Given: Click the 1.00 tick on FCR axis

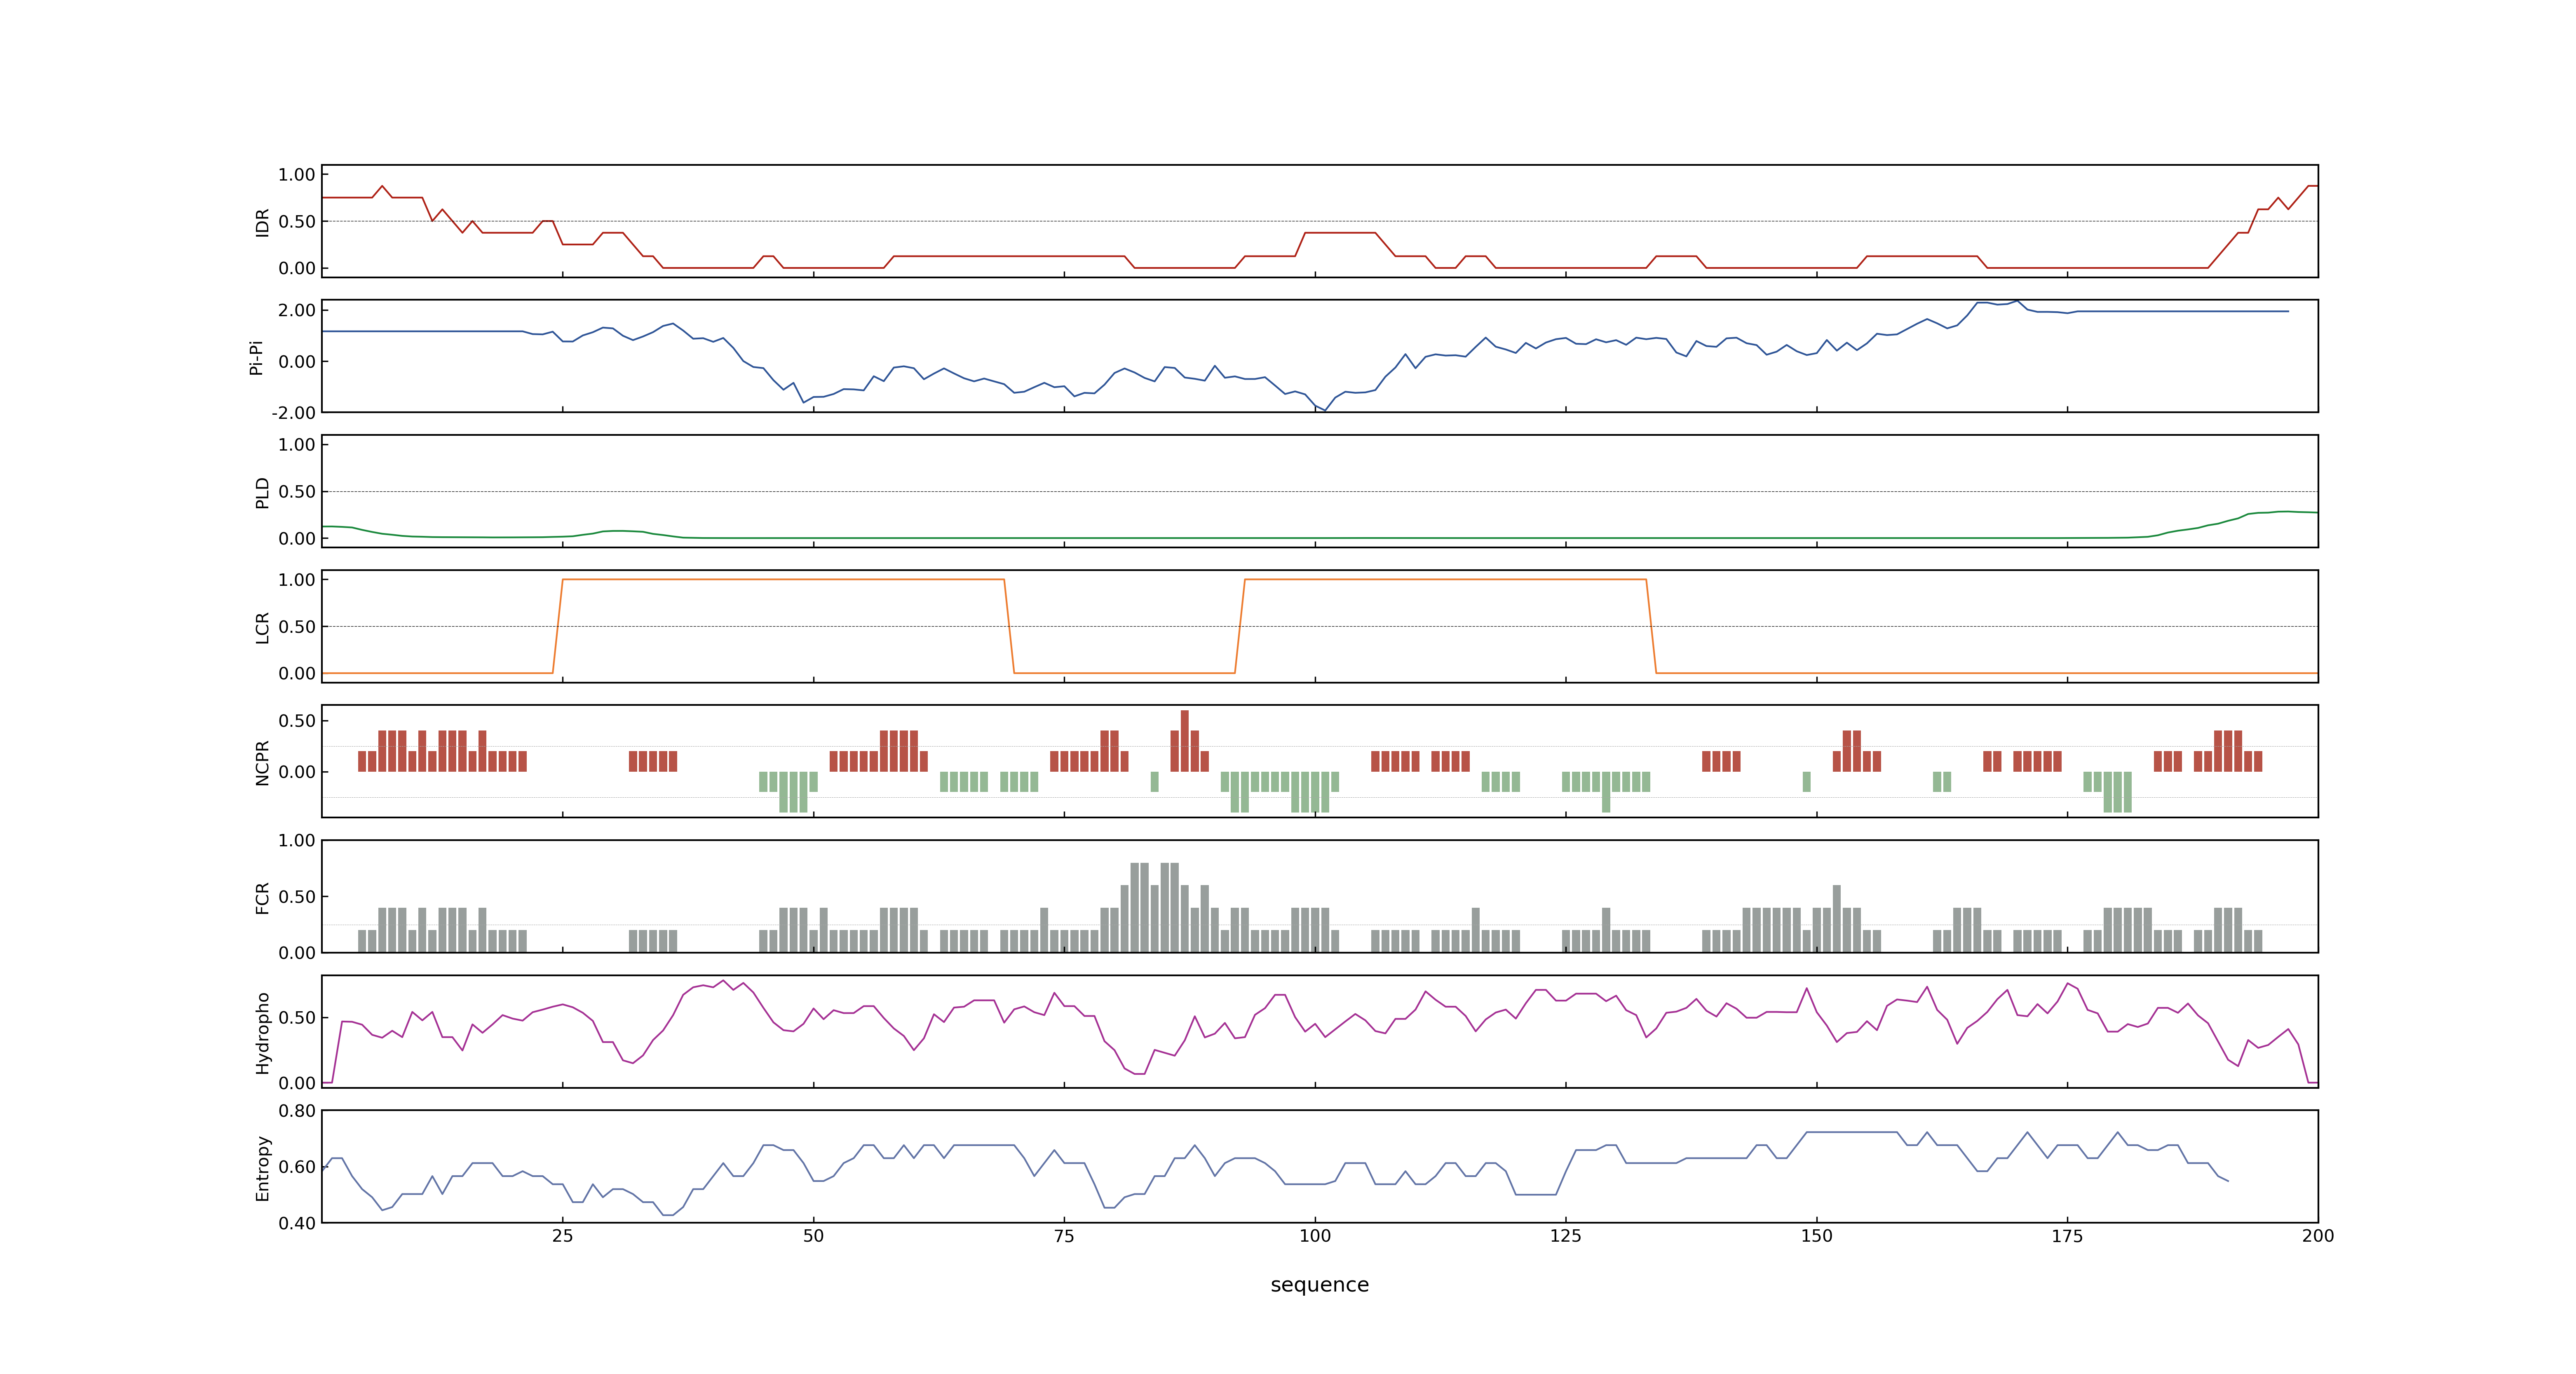Looking at the screenshot, I should 297,841.
